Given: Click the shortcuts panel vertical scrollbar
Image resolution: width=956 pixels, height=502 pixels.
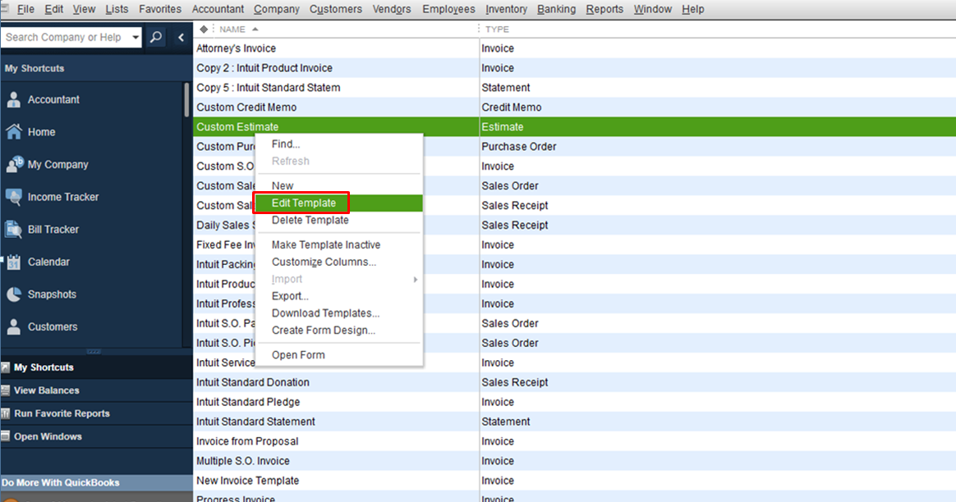Looking at the screenshot, I should point(186,99).
